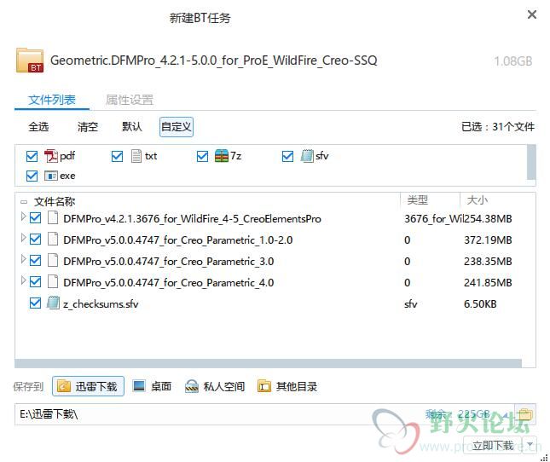Click file icon of DFMPro_v4.2.1.3676 row
The height and width of the screenshot is (462, 550).
(x=53, y=217)
